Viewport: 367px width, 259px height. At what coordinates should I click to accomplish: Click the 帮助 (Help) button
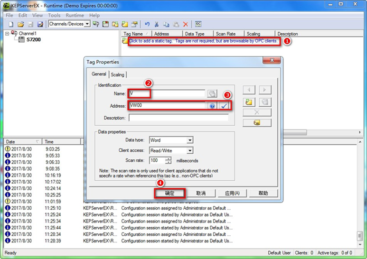point(263,194)
